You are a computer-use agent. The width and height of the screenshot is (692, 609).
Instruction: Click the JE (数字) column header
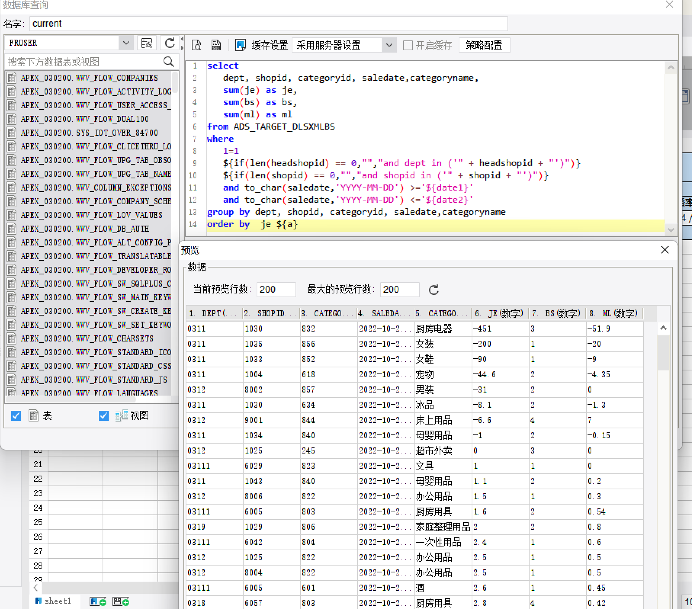(x=500, y=313)
